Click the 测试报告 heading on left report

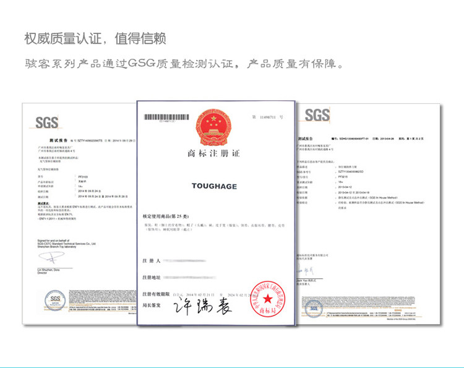point(58,140)
